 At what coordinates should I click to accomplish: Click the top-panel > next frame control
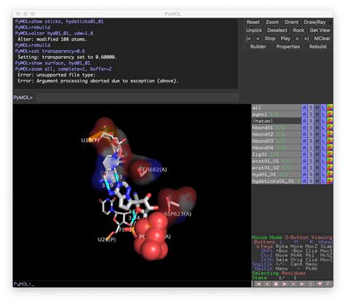[297, 39]
